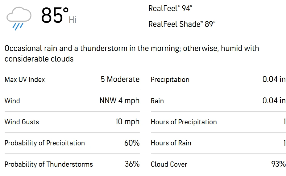This screenshot has height=176, width=286.
Task: Select the 36% thunderstorm probability value
Action: 132,164
